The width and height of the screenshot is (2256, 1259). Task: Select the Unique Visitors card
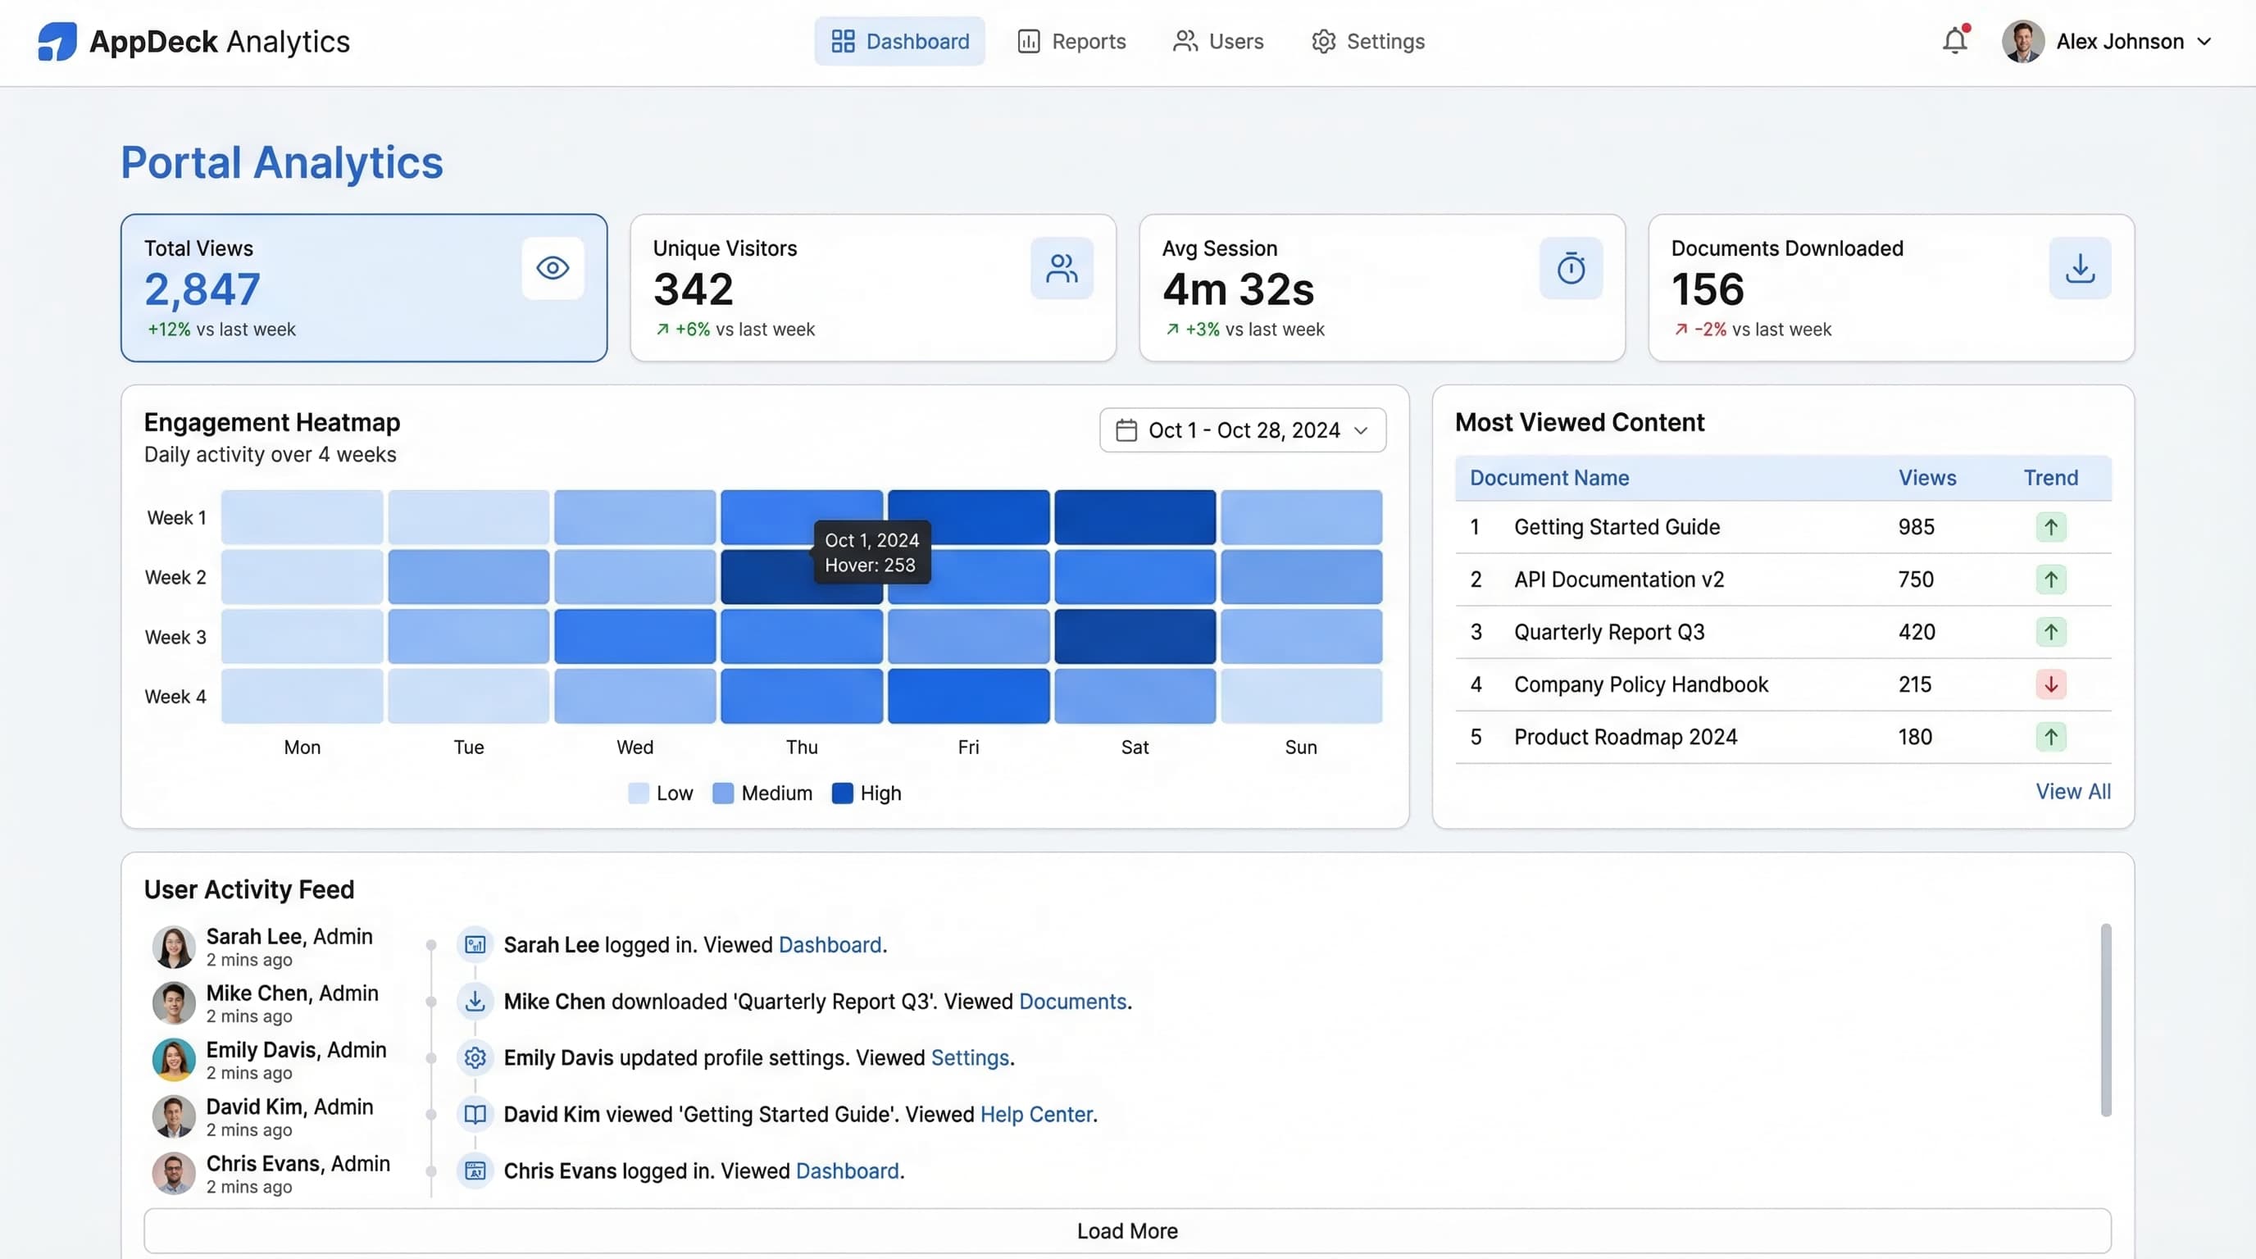[x=873, y=288]
